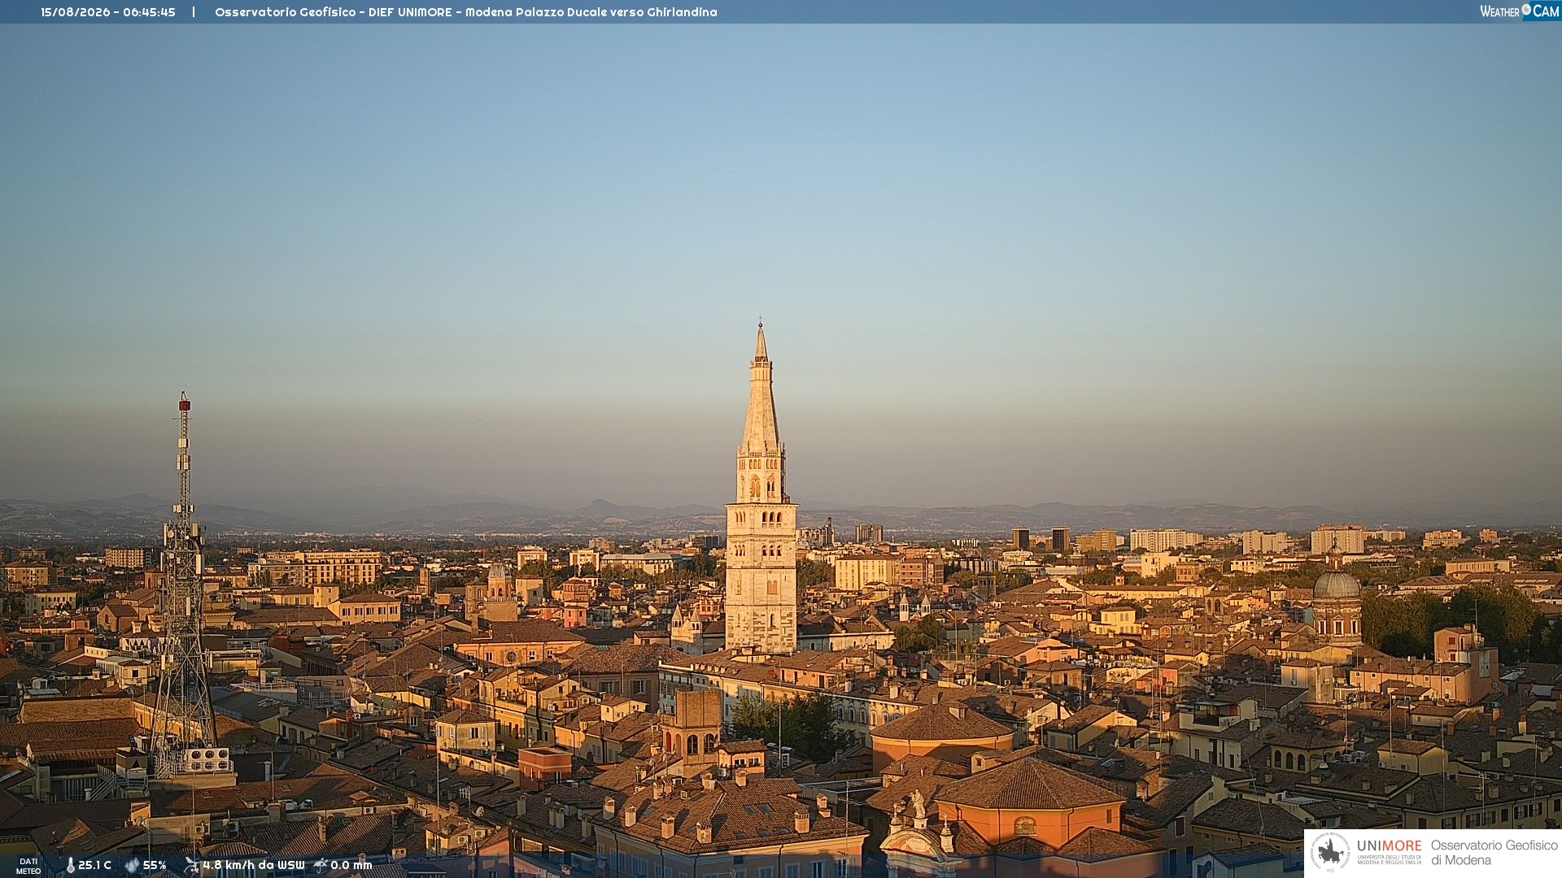Click the 4.8 km/h da WSW wind reading
The height and width of the screenshot is (878, 1562).
[x=254, y=866]
